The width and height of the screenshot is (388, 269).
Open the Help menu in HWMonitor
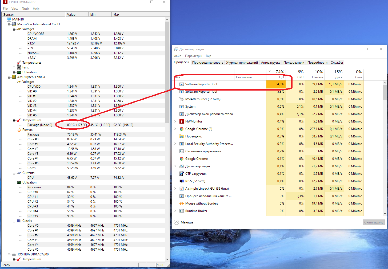36,9
